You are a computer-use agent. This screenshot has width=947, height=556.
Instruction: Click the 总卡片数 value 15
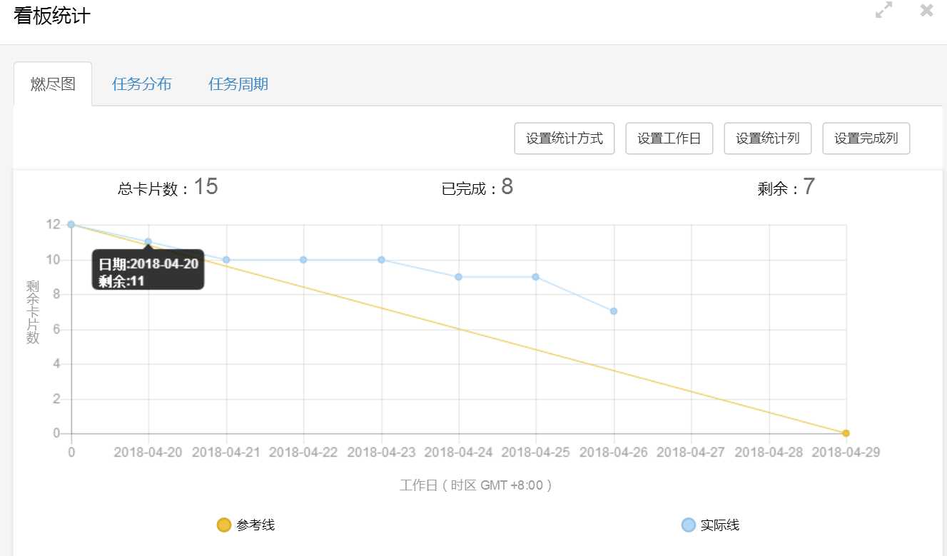(206, 187)
